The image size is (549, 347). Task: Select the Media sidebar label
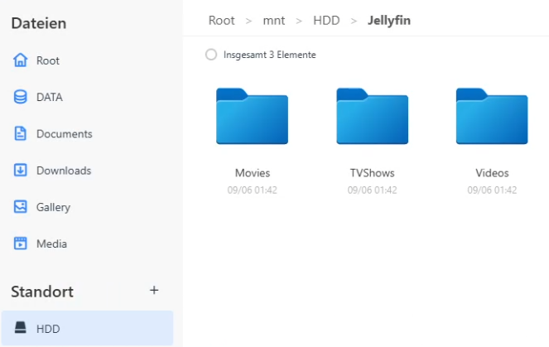pos(52,243)
